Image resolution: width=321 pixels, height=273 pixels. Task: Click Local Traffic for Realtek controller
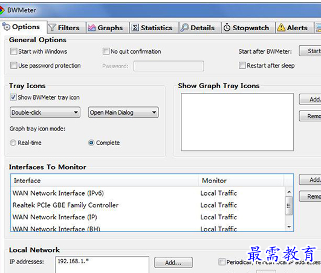tap(219, 205)
